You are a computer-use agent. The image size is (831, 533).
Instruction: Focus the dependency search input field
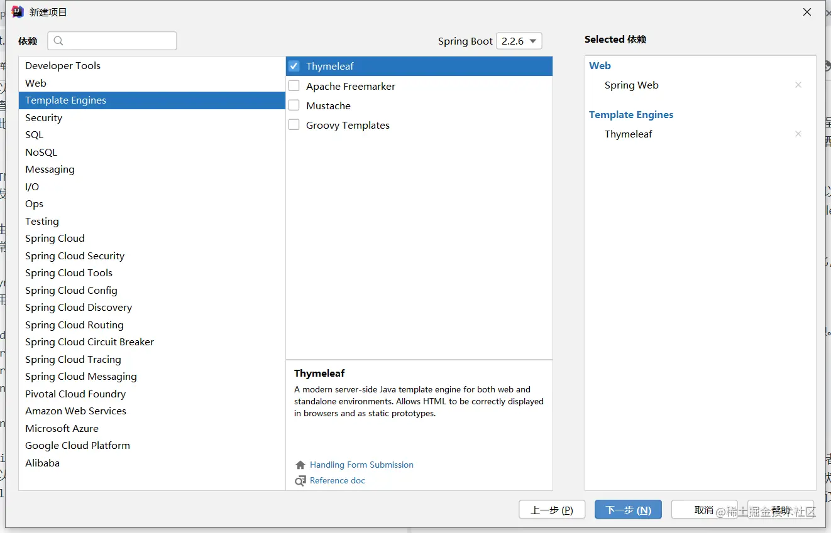pos(112,41)
